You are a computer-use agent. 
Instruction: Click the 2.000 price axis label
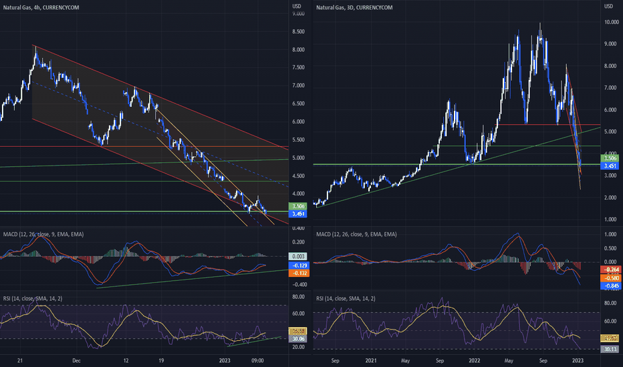[610, 198]
